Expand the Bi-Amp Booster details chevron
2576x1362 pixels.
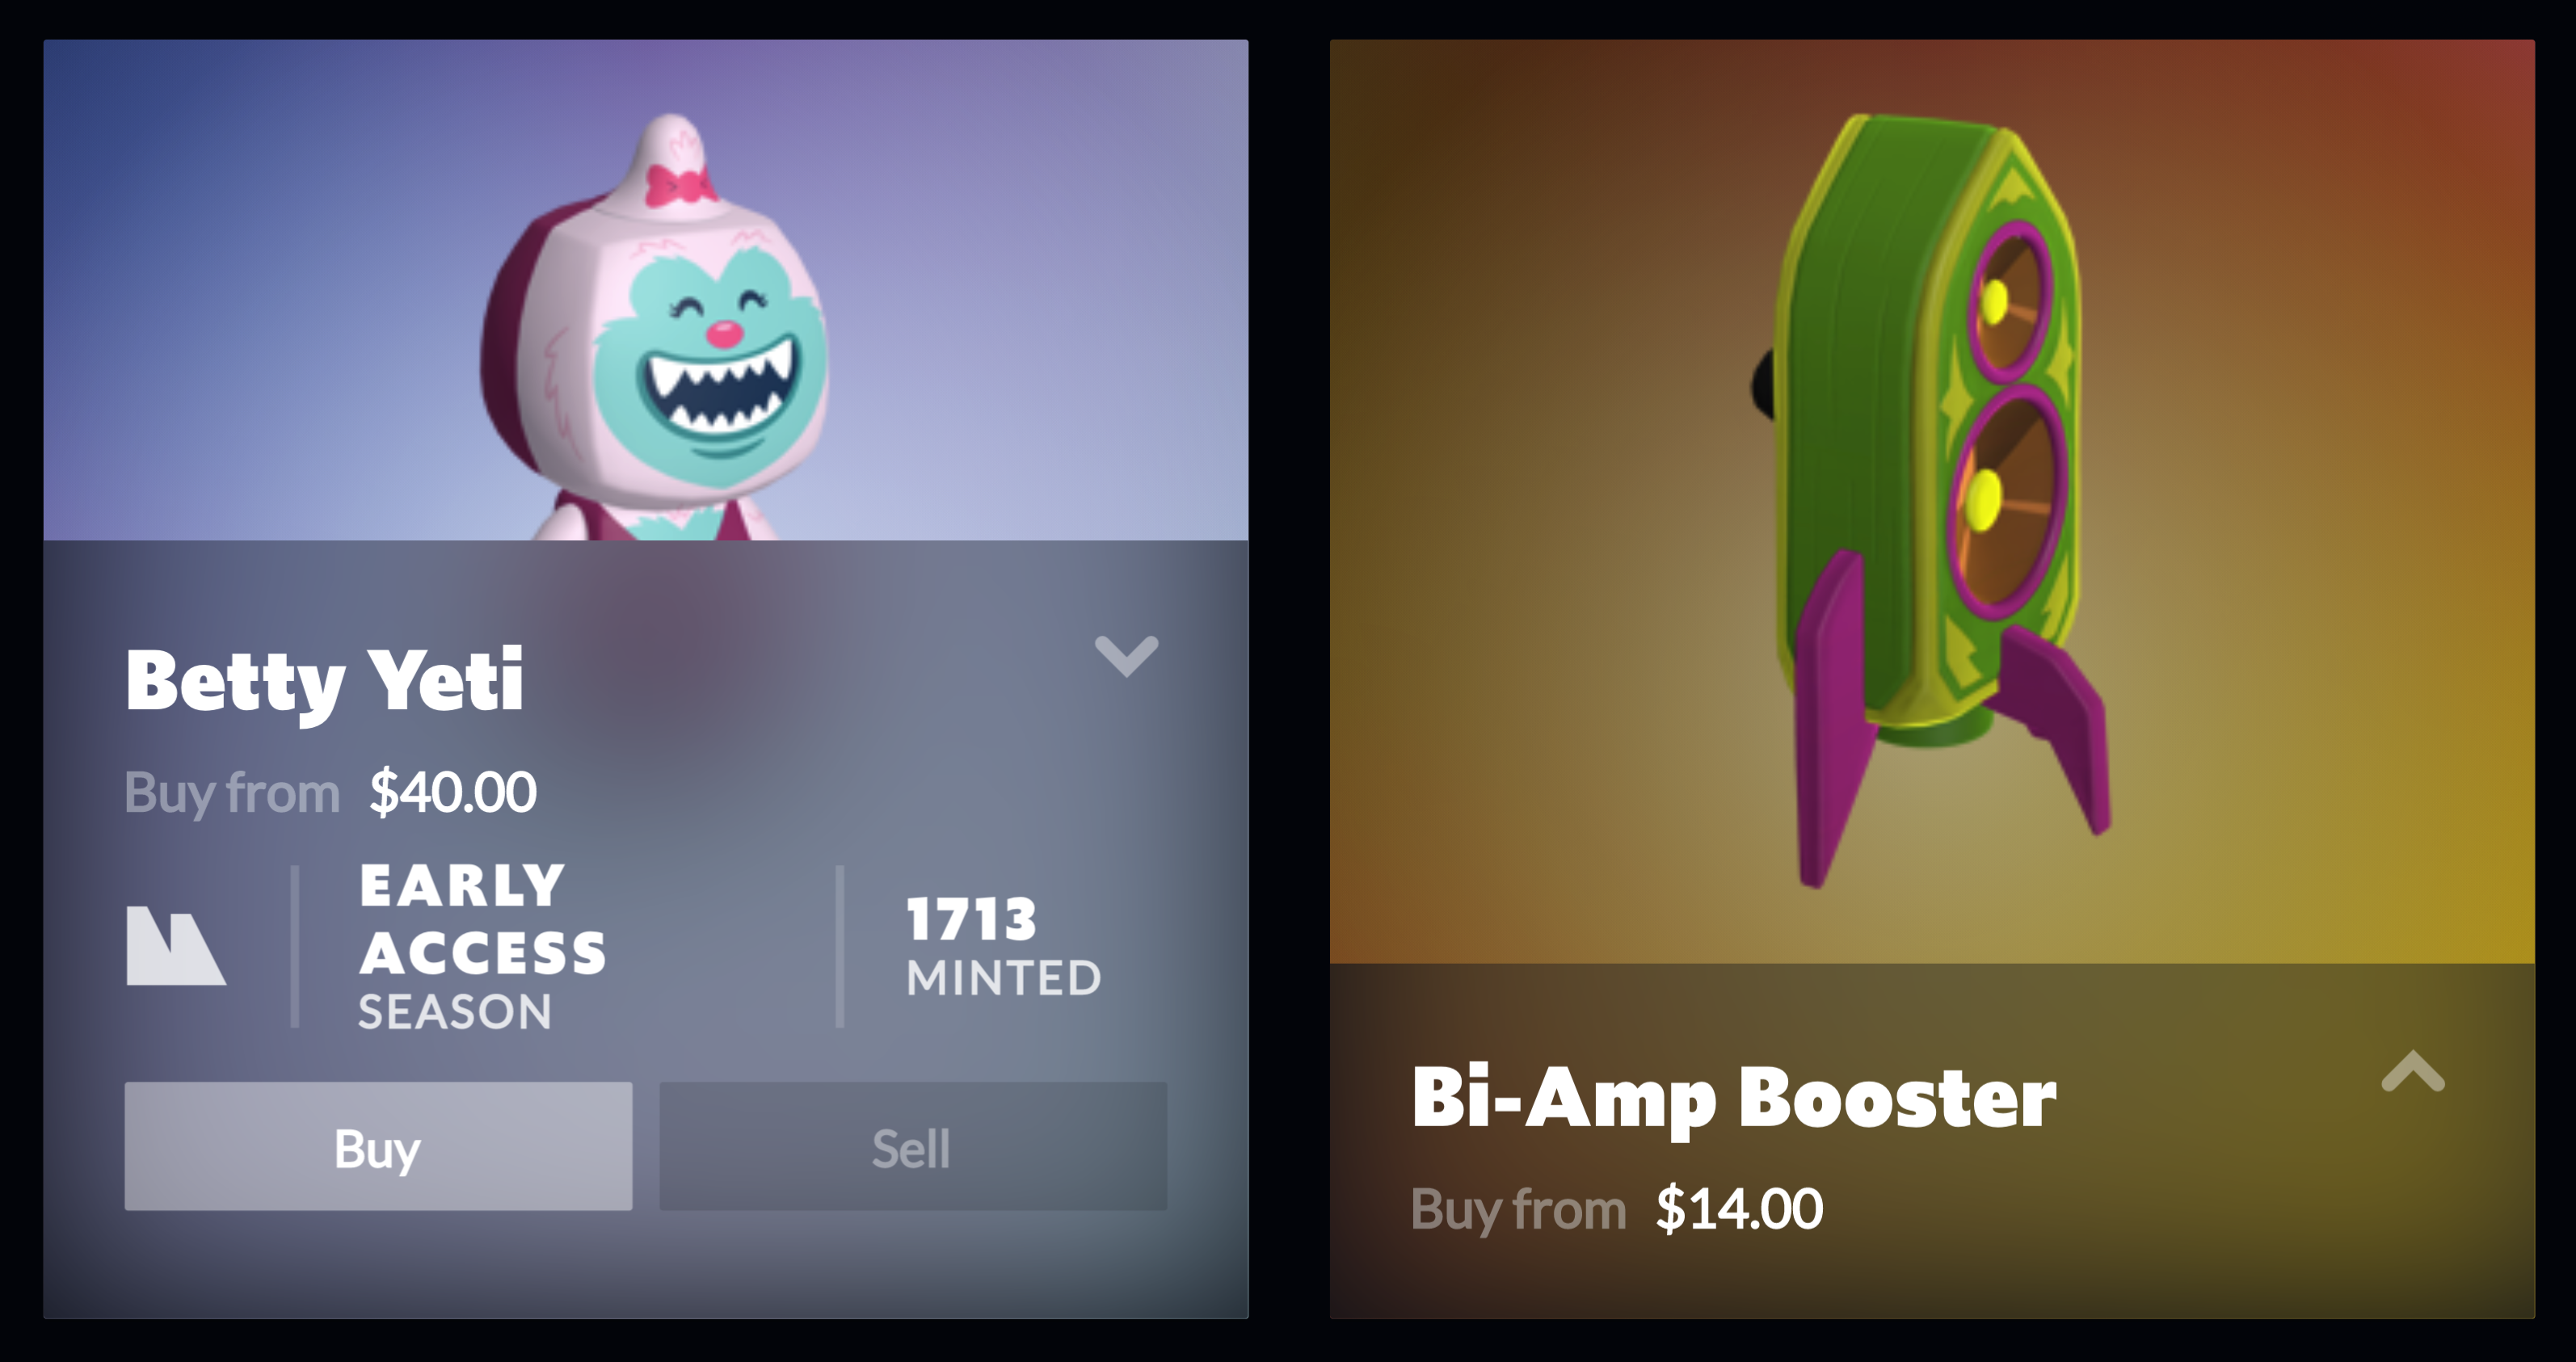[x=2413, y=1071]
